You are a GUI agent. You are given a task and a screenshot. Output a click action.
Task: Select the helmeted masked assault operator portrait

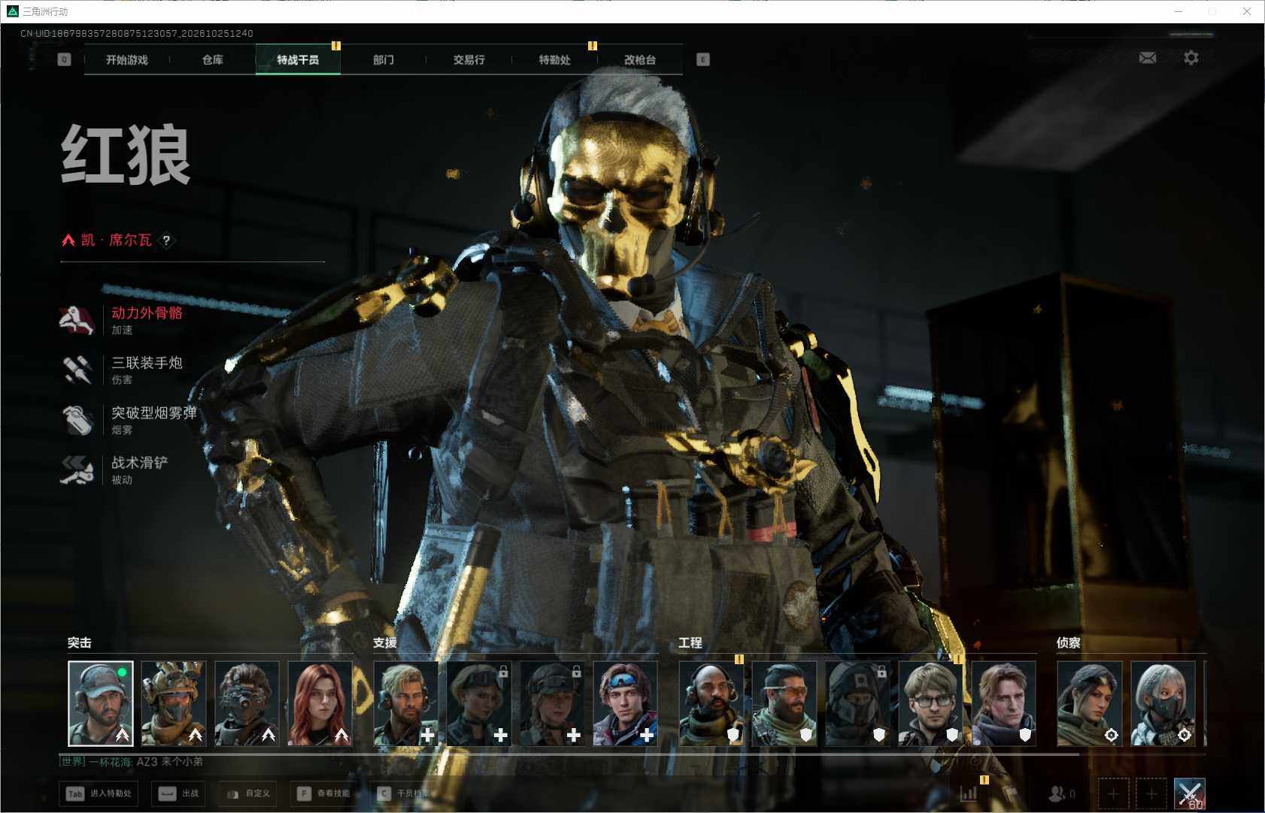click(174, 703)
